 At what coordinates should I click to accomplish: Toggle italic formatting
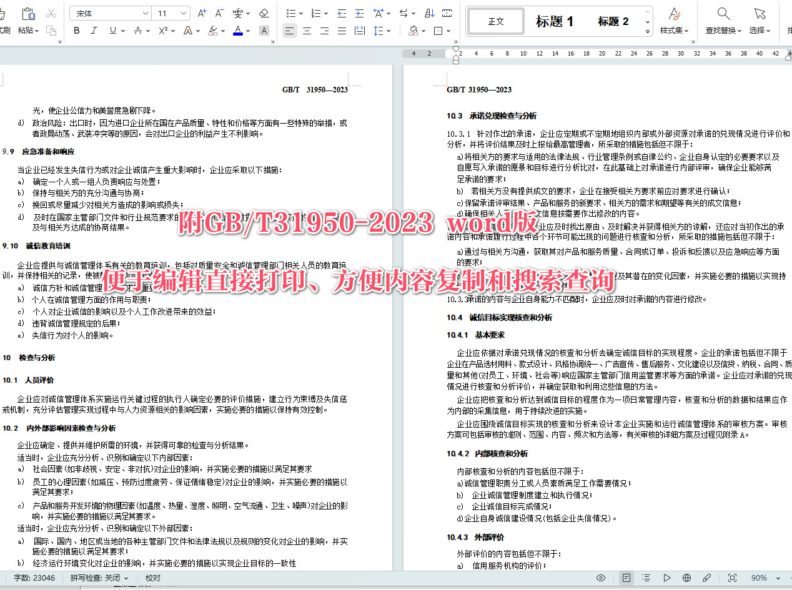click(x=94, y=30)
